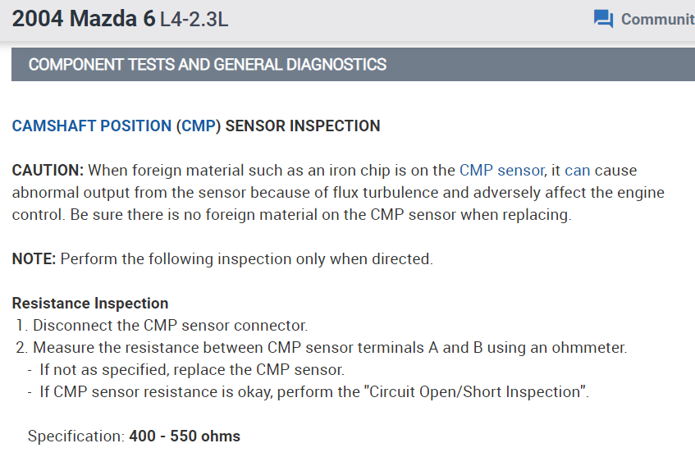Click the bold "CAUTION:" label
This screenshot has height=457, width=695.
(x=48, y=171)
